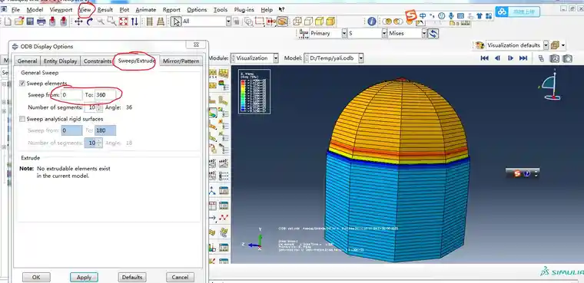Open the File menu
The width and height of the screenshot is (584, 283).
coord(15,10)
